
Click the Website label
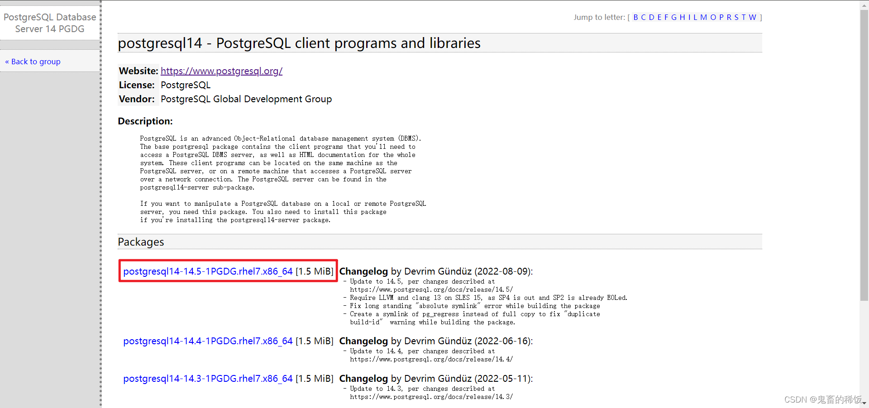click(x=138, y=71)
